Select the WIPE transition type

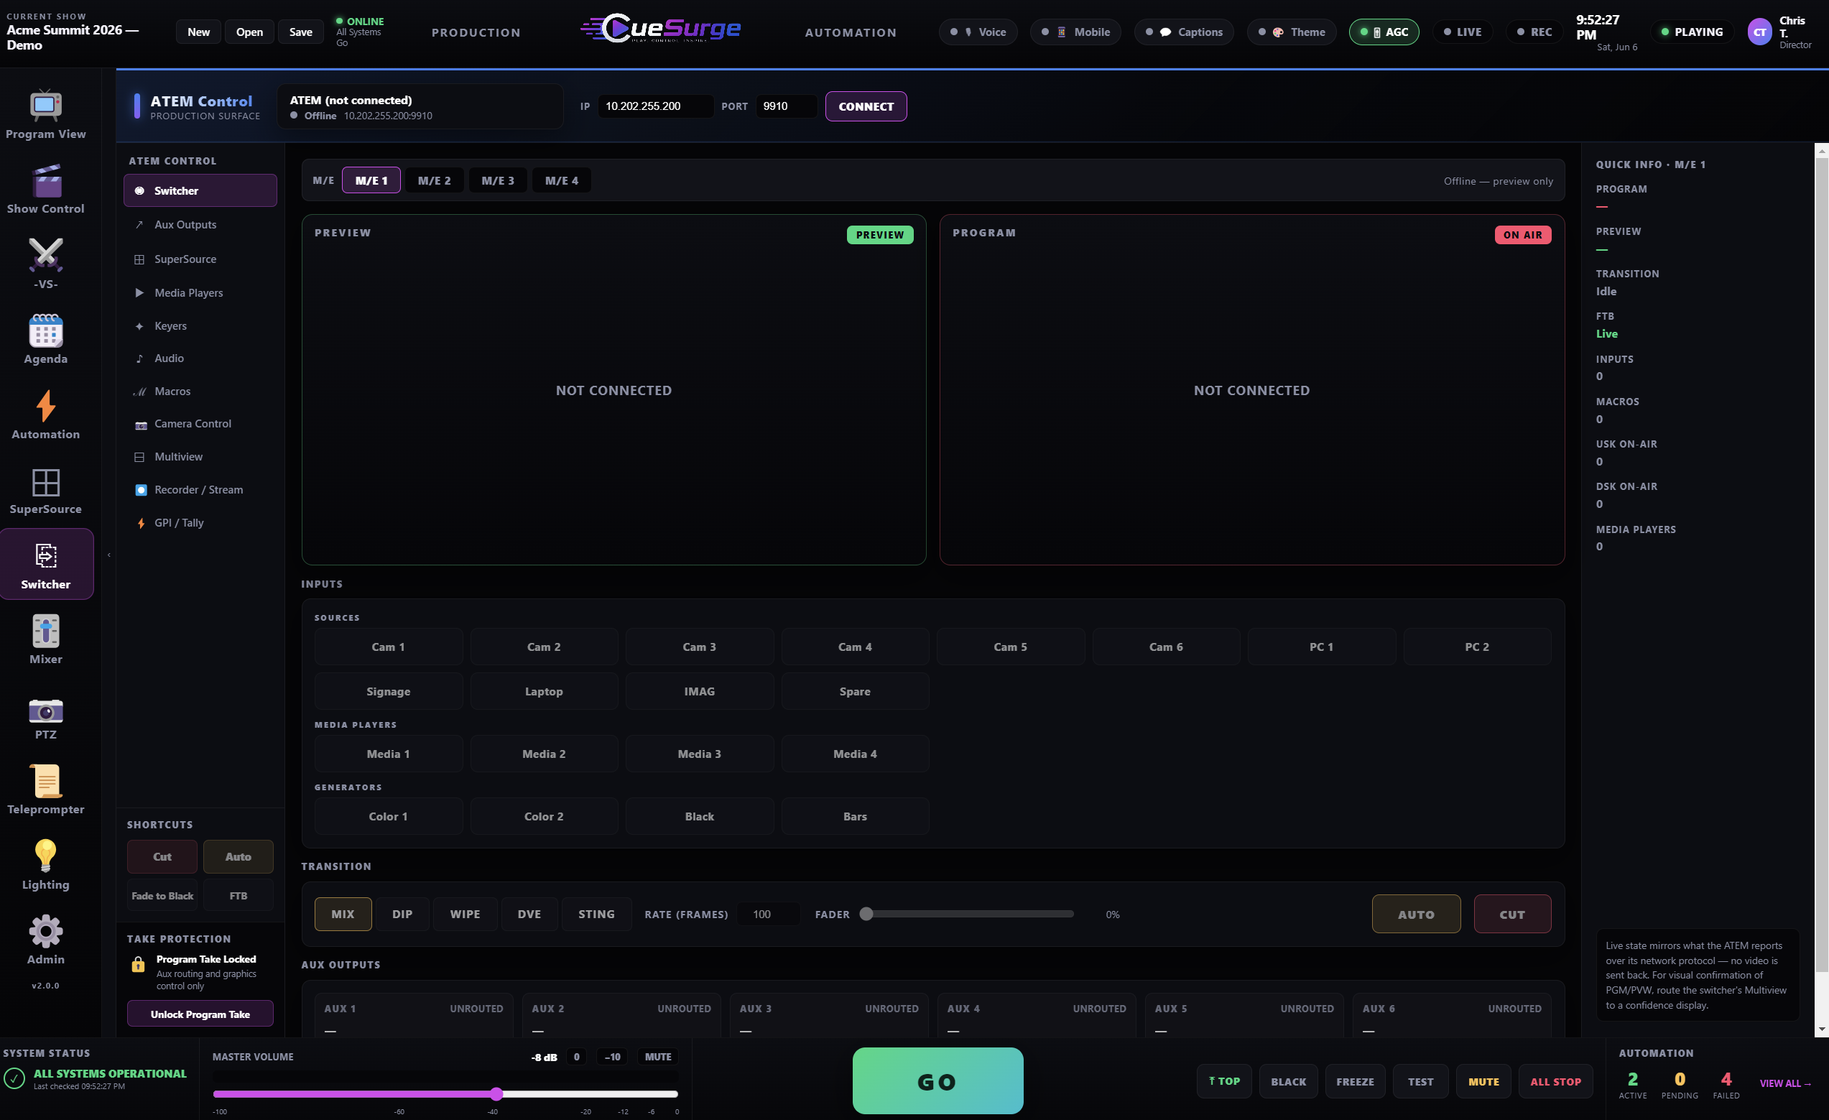click(466, 915)
